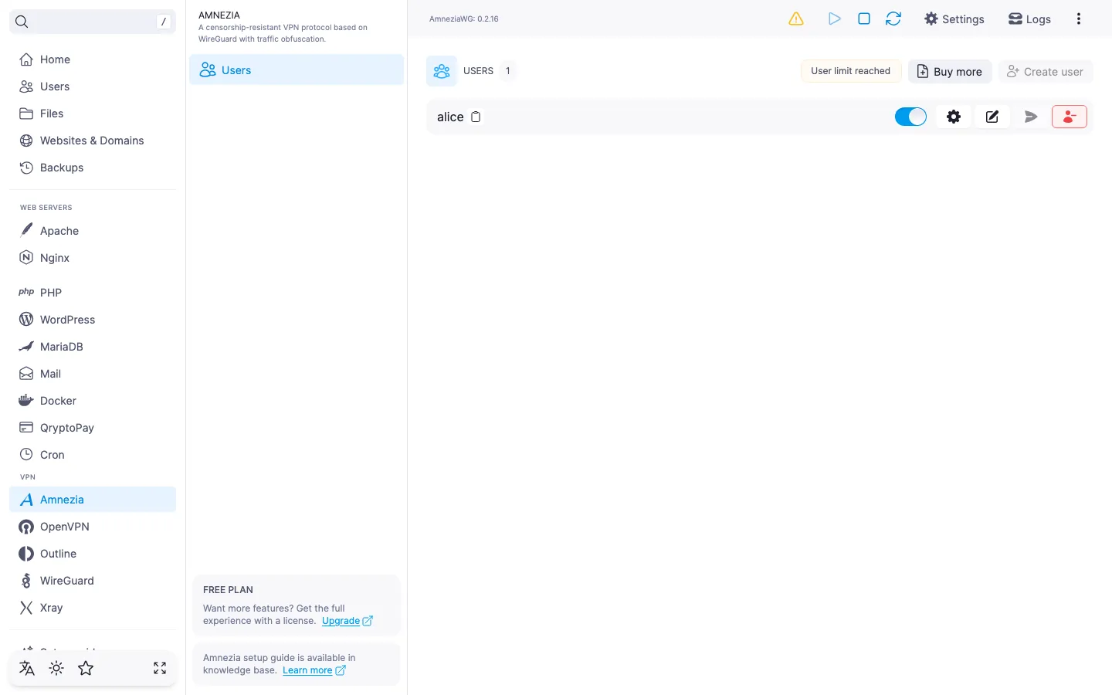Change language with the translate icon

tap(27, 668)
